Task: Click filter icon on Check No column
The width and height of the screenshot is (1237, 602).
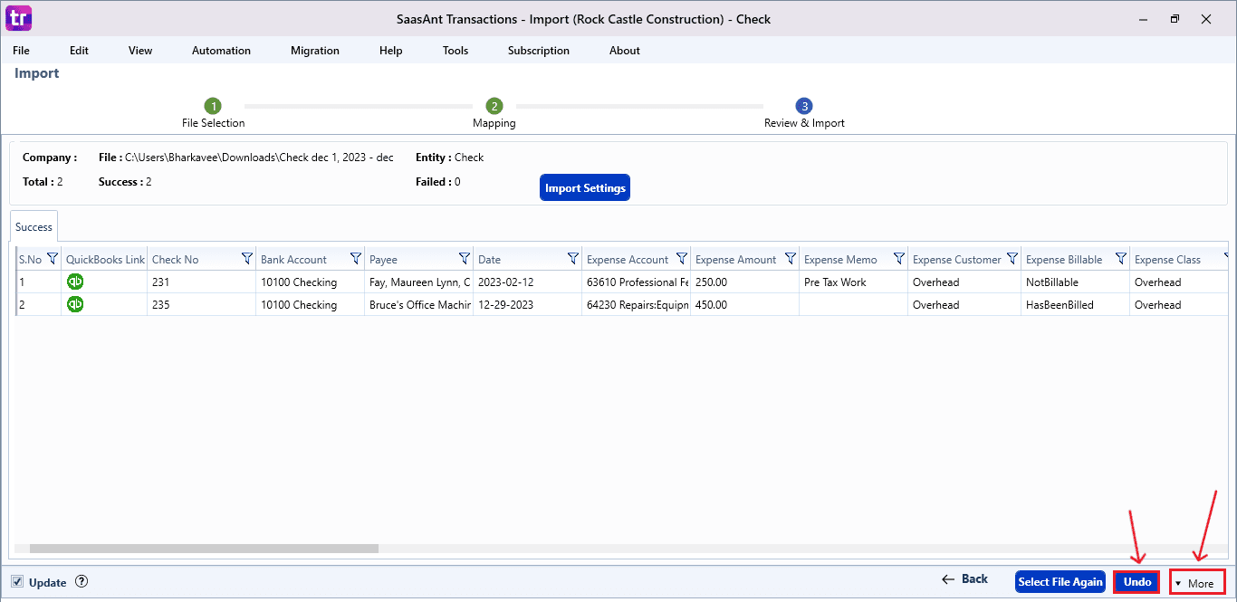Action: coord(247,259)
